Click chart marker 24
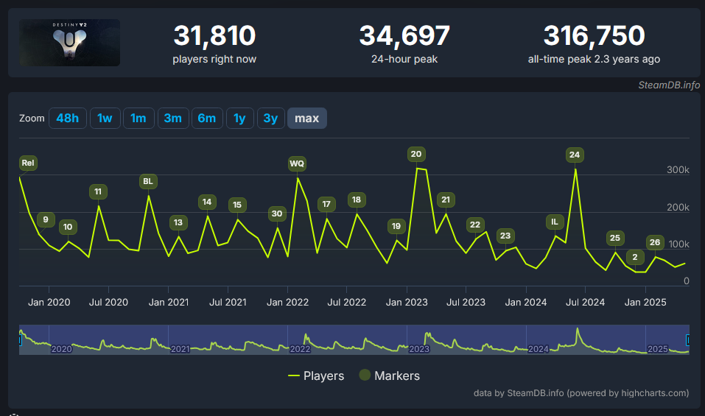 pos(575,155)
